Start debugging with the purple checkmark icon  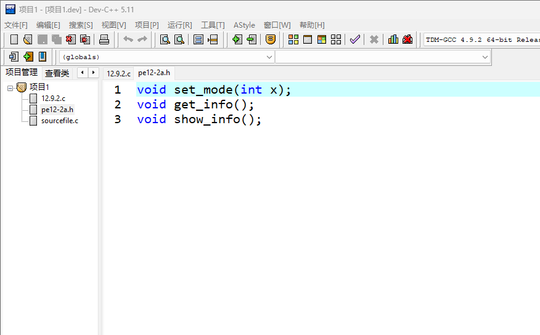click(x=355, y=39)
